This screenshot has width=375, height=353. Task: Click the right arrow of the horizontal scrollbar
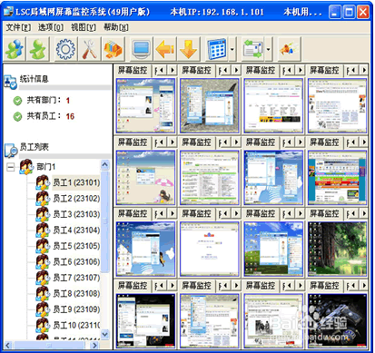pos(94,345)
